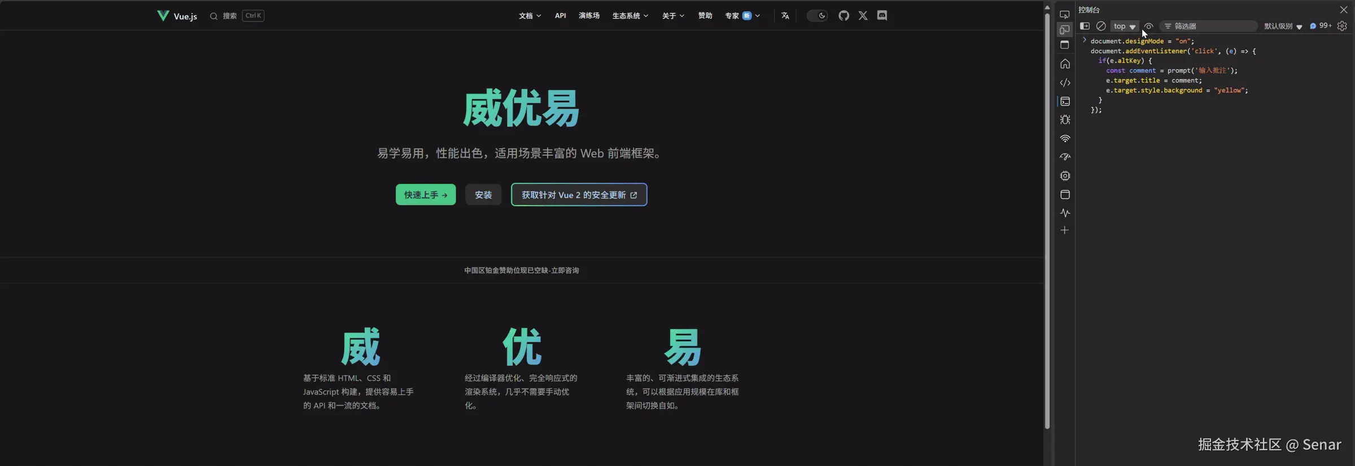Open the Discord chat icon link

tap(882, 16)
